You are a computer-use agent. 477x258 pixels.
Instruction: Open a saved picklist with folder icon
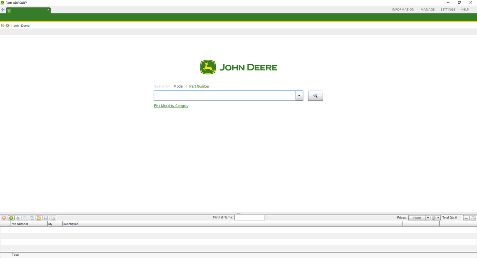coord(39,218)
